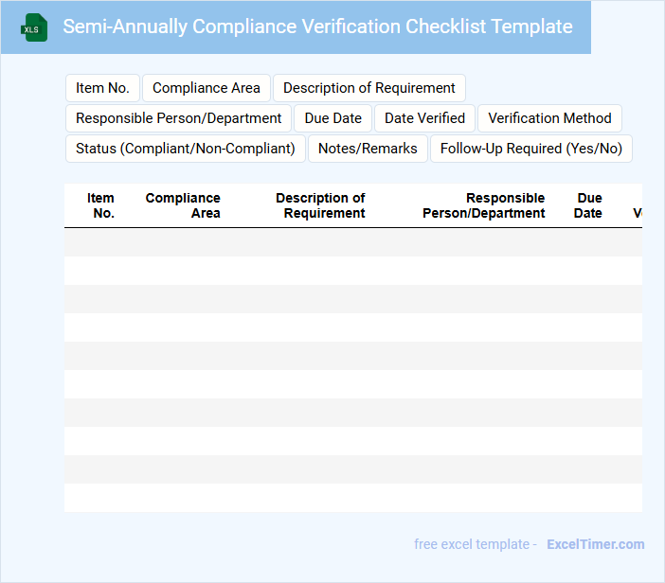
Task: Click the page title heading text
Action: (x=317, y=26)
